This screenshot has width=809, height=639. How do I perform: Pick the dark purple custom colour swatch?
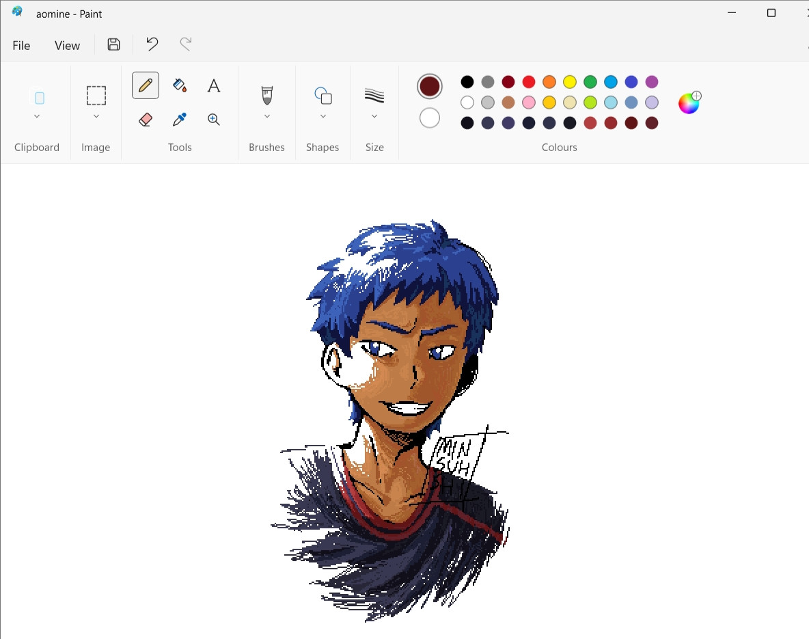[x=508, y=123]
